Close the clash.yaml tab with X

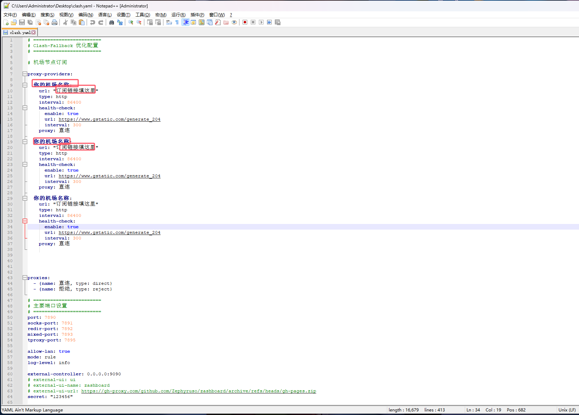tap(34, 32)
